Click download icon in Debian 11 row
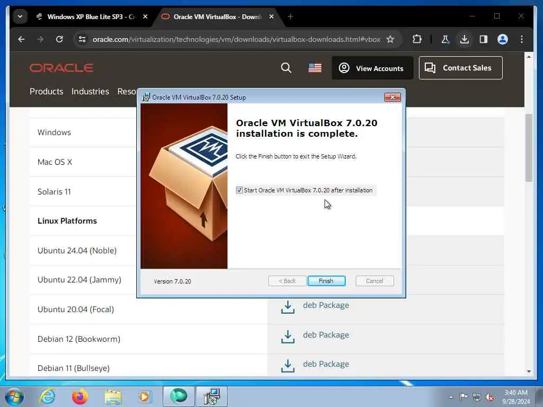The width and height of the screenshot is (543, 407). [288, 366]
